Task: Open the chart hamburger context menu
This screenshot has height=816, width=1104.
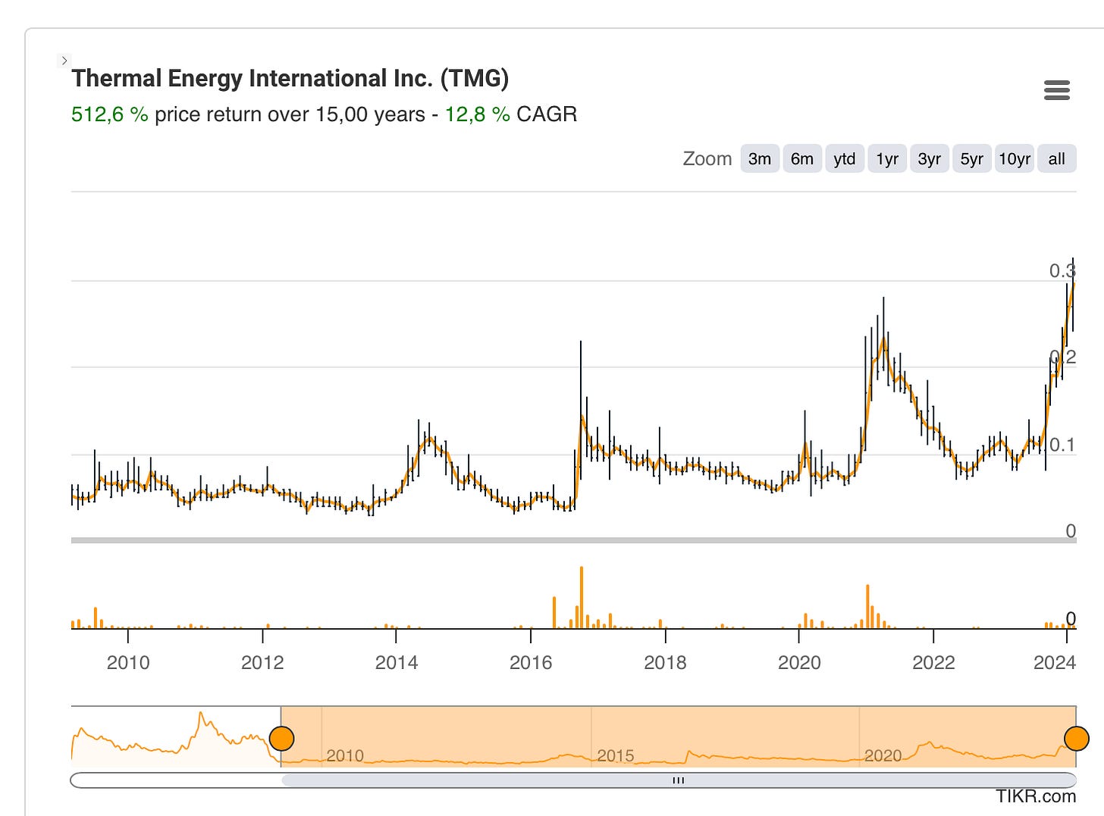Action: coord(1057,91)
